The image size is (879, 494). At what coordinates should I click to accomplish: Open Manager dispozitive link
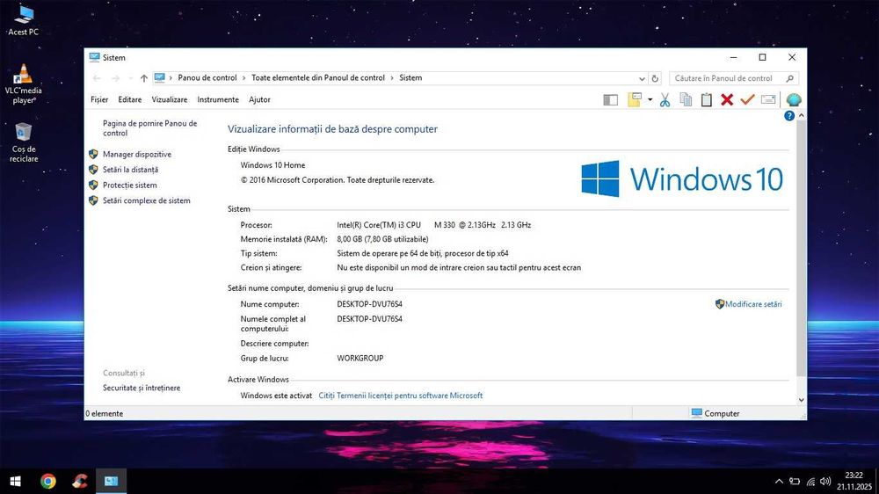[137, 154]
